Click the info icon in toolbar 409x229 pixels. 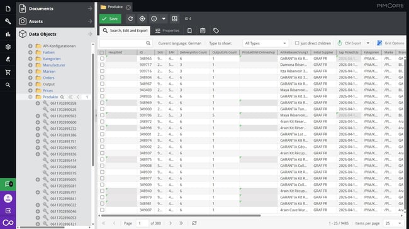[154, 19]
